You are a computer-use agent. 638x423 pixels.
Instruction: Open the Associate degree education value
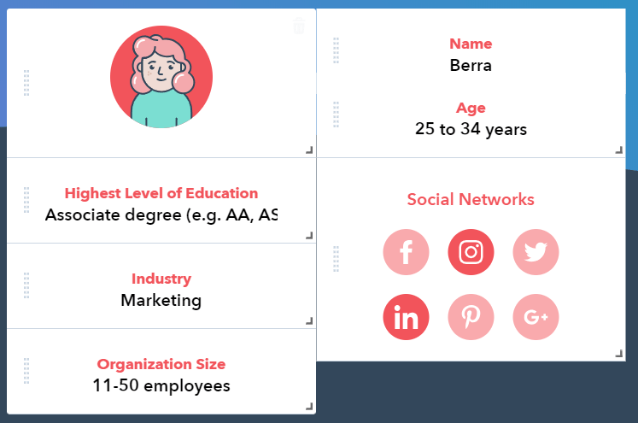click(161, 215)
